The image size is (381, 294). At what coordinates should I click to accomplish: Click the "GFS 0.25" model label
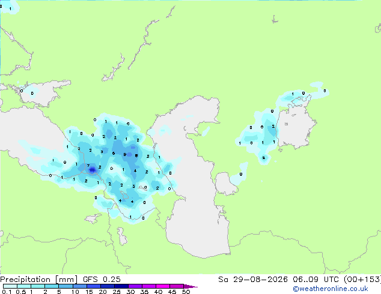pyautogui.click(x=102, y=280)
